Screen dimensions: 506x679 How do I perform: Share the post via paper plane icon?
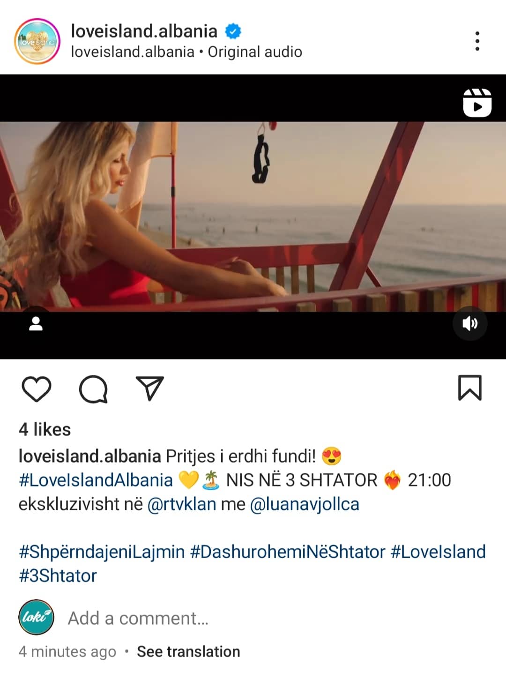click(x=149, y=388)
